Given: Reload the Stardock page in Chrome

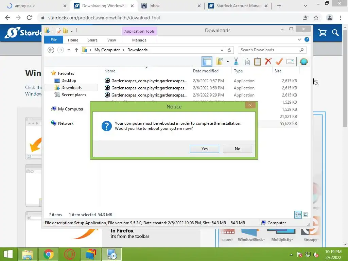Looking at the screenshot, I should click(29, 18).
